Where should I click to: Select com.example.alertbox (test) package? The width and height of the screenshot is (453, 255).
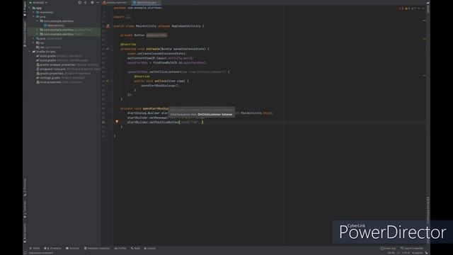click(x=61, y=34)
